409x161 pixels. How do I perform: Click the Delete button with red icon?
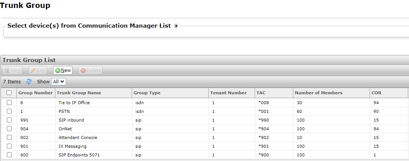coord(90,70)
